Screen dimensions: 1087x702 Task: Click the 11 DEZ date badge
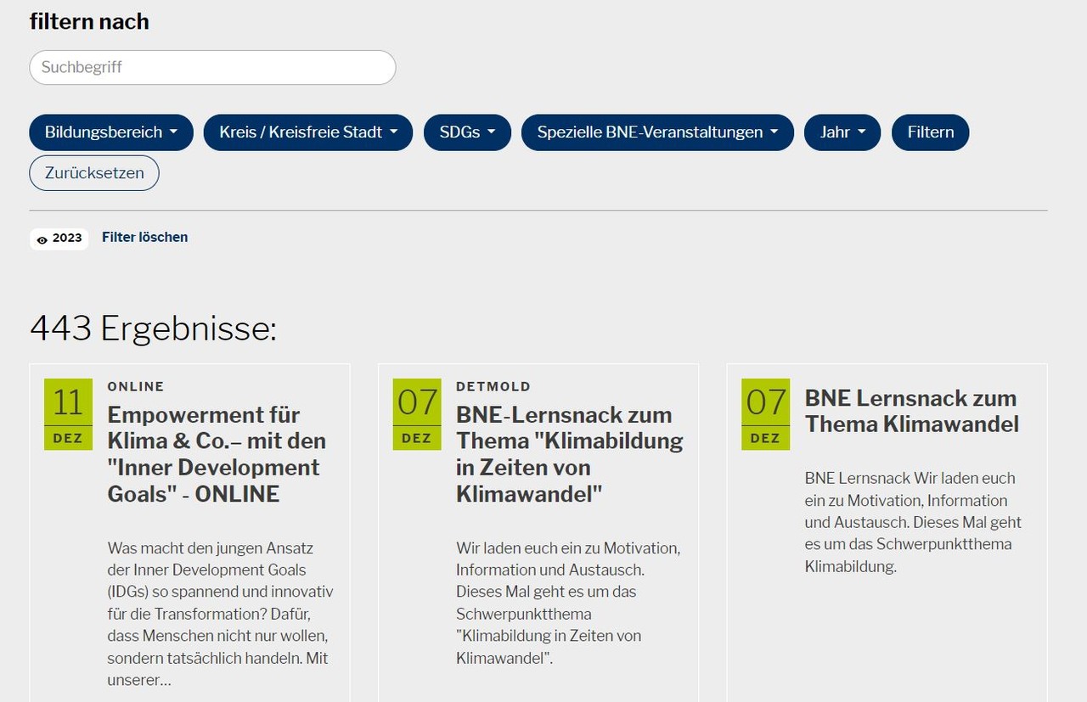pos(68,414)
